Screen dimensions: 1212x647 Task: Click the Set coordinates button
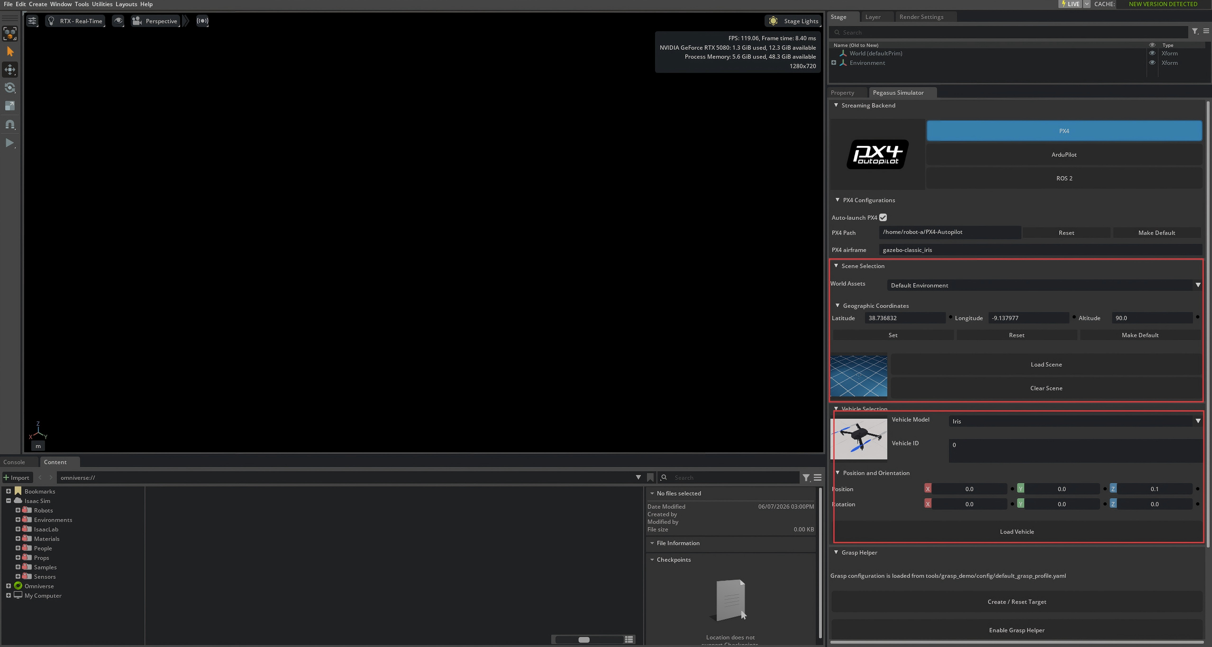click(x=893, y=335)
